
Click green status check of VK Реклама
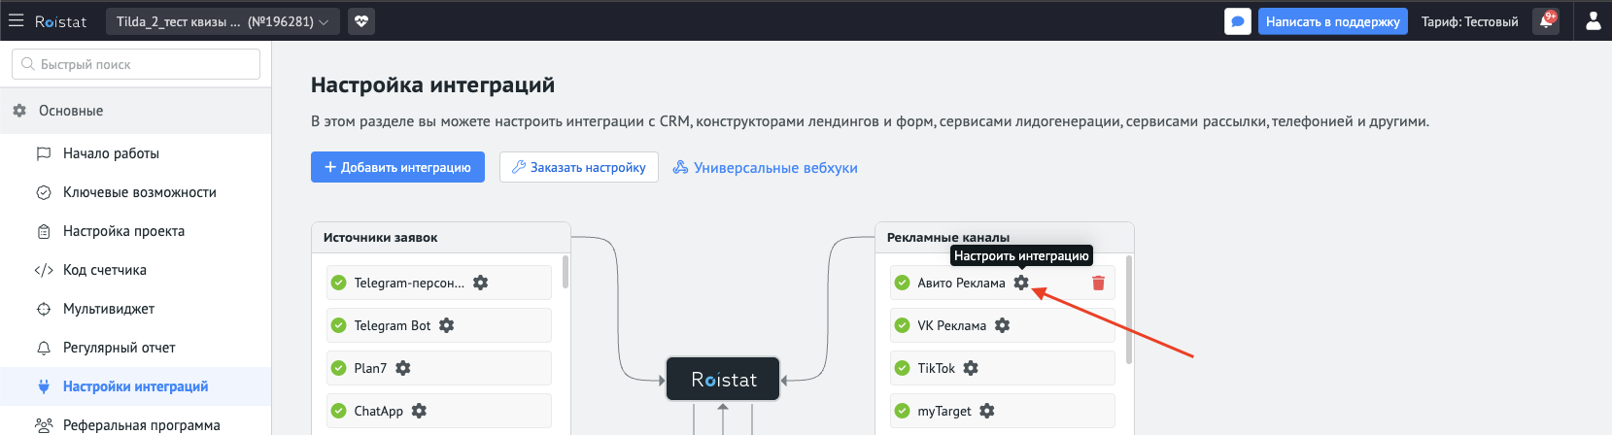coord(902,325)
